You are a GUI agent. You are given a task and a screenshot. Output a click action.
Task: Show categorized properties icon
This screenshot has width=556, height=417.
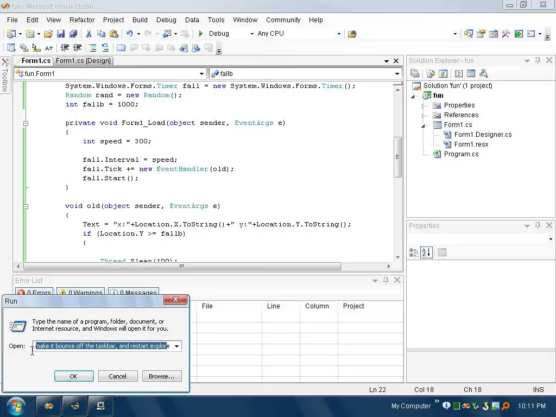click(413, 252)
